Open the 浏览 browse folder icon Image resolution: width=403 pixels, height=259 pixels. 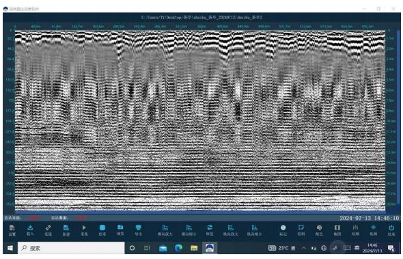pos(120,230)
